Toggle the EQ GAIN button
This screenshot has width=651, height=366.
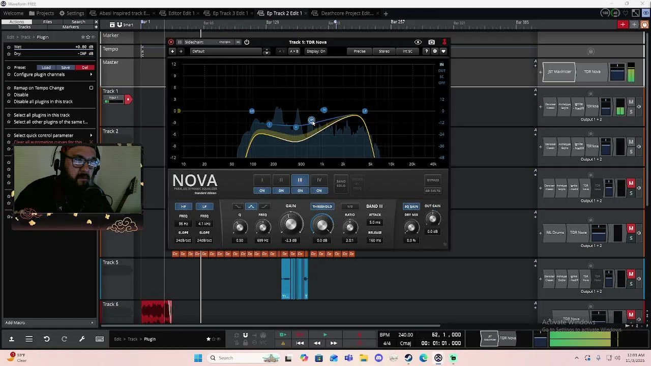[x=411, y=206]
